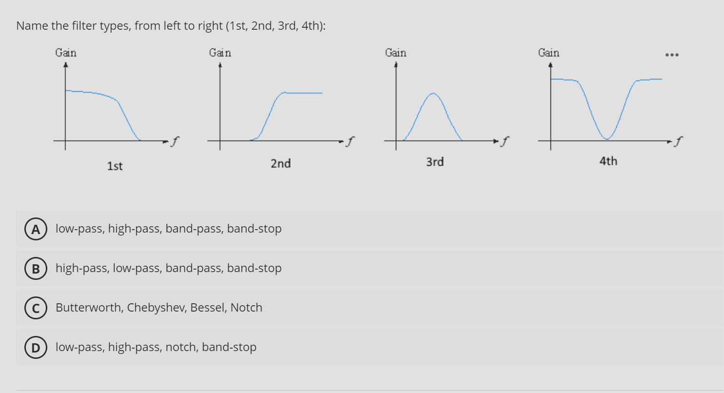The width and height of the screenshot is (724, 393).
Task: Click the peak of the band-pass curve
Action: [433, 93]
